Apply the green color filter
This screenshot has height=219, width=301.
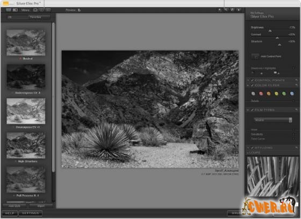(284, 93)
